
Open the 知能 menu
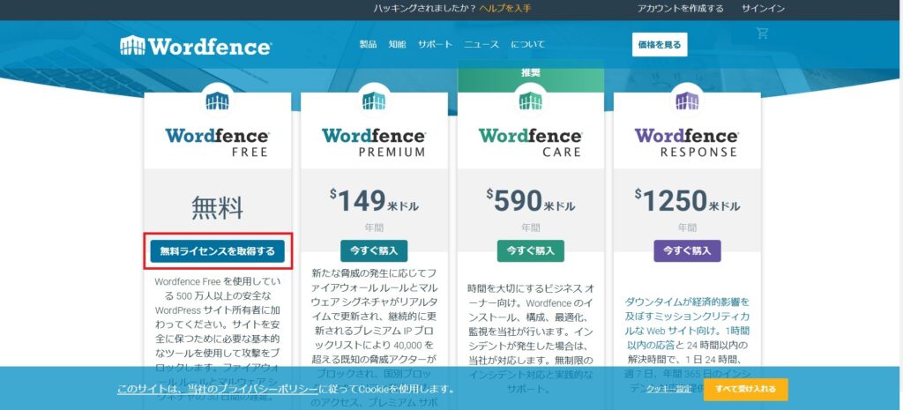tap(398, 44)
